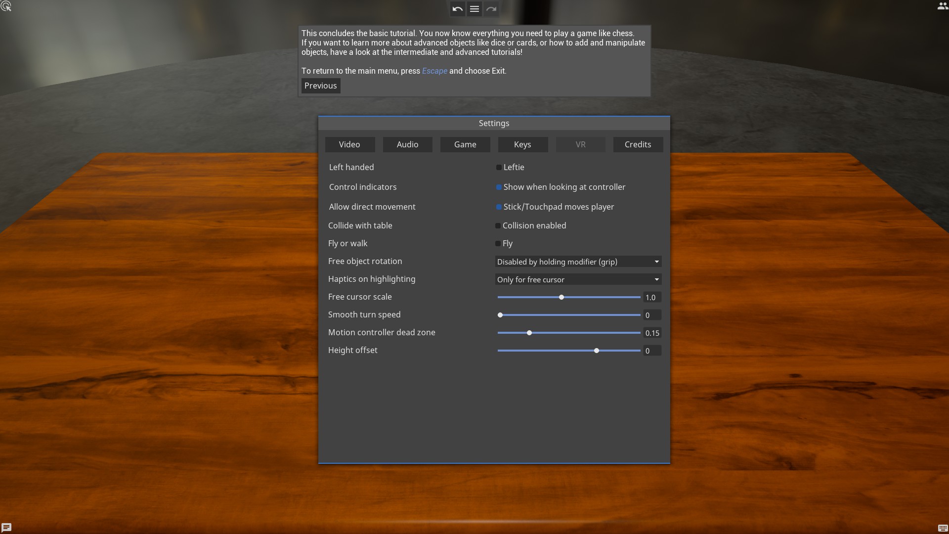Open the hamburger menu icon
The image size is (949, 534).
pyautogui.click(x=474, y=9)
